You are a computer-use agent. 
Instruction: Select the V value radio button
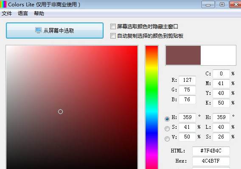[167, 139]
